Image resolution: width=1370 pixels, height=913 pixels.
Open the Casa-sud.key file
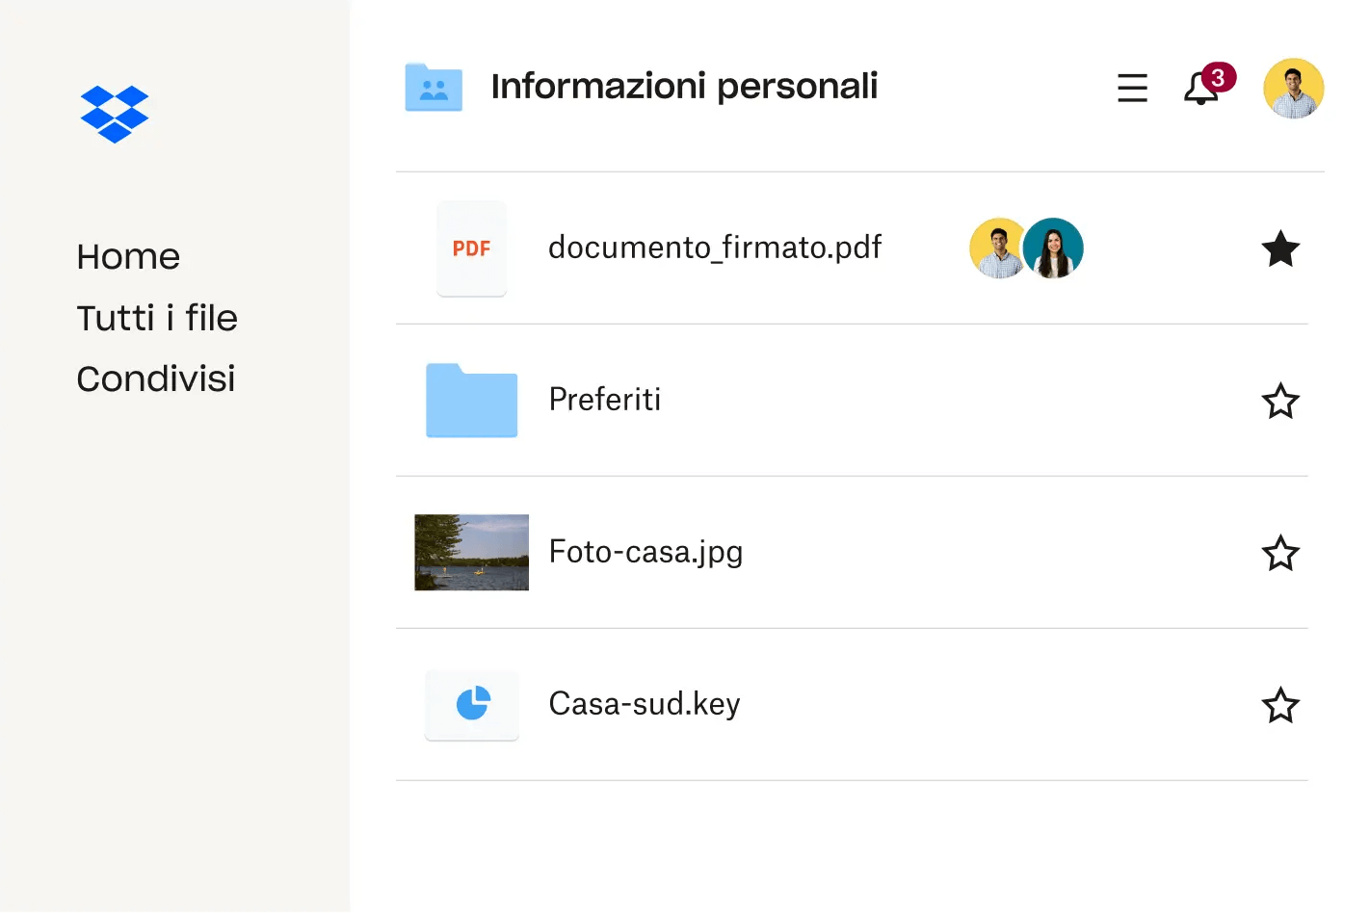point(643,704)
